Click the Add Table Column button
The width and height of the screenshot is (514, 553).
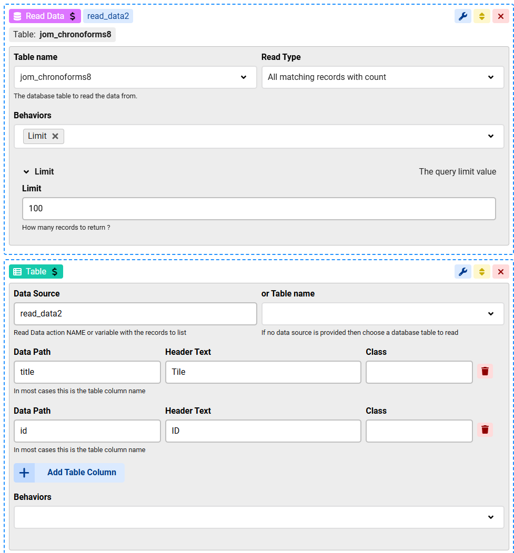coord(82,473)
